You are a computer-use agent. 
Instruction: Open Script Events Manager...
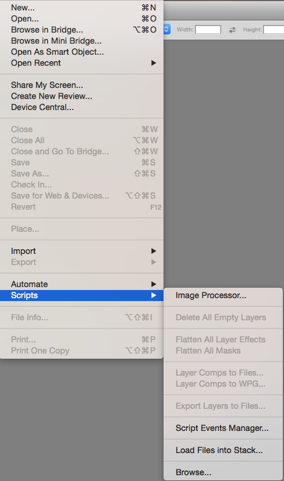click(223, 428)
